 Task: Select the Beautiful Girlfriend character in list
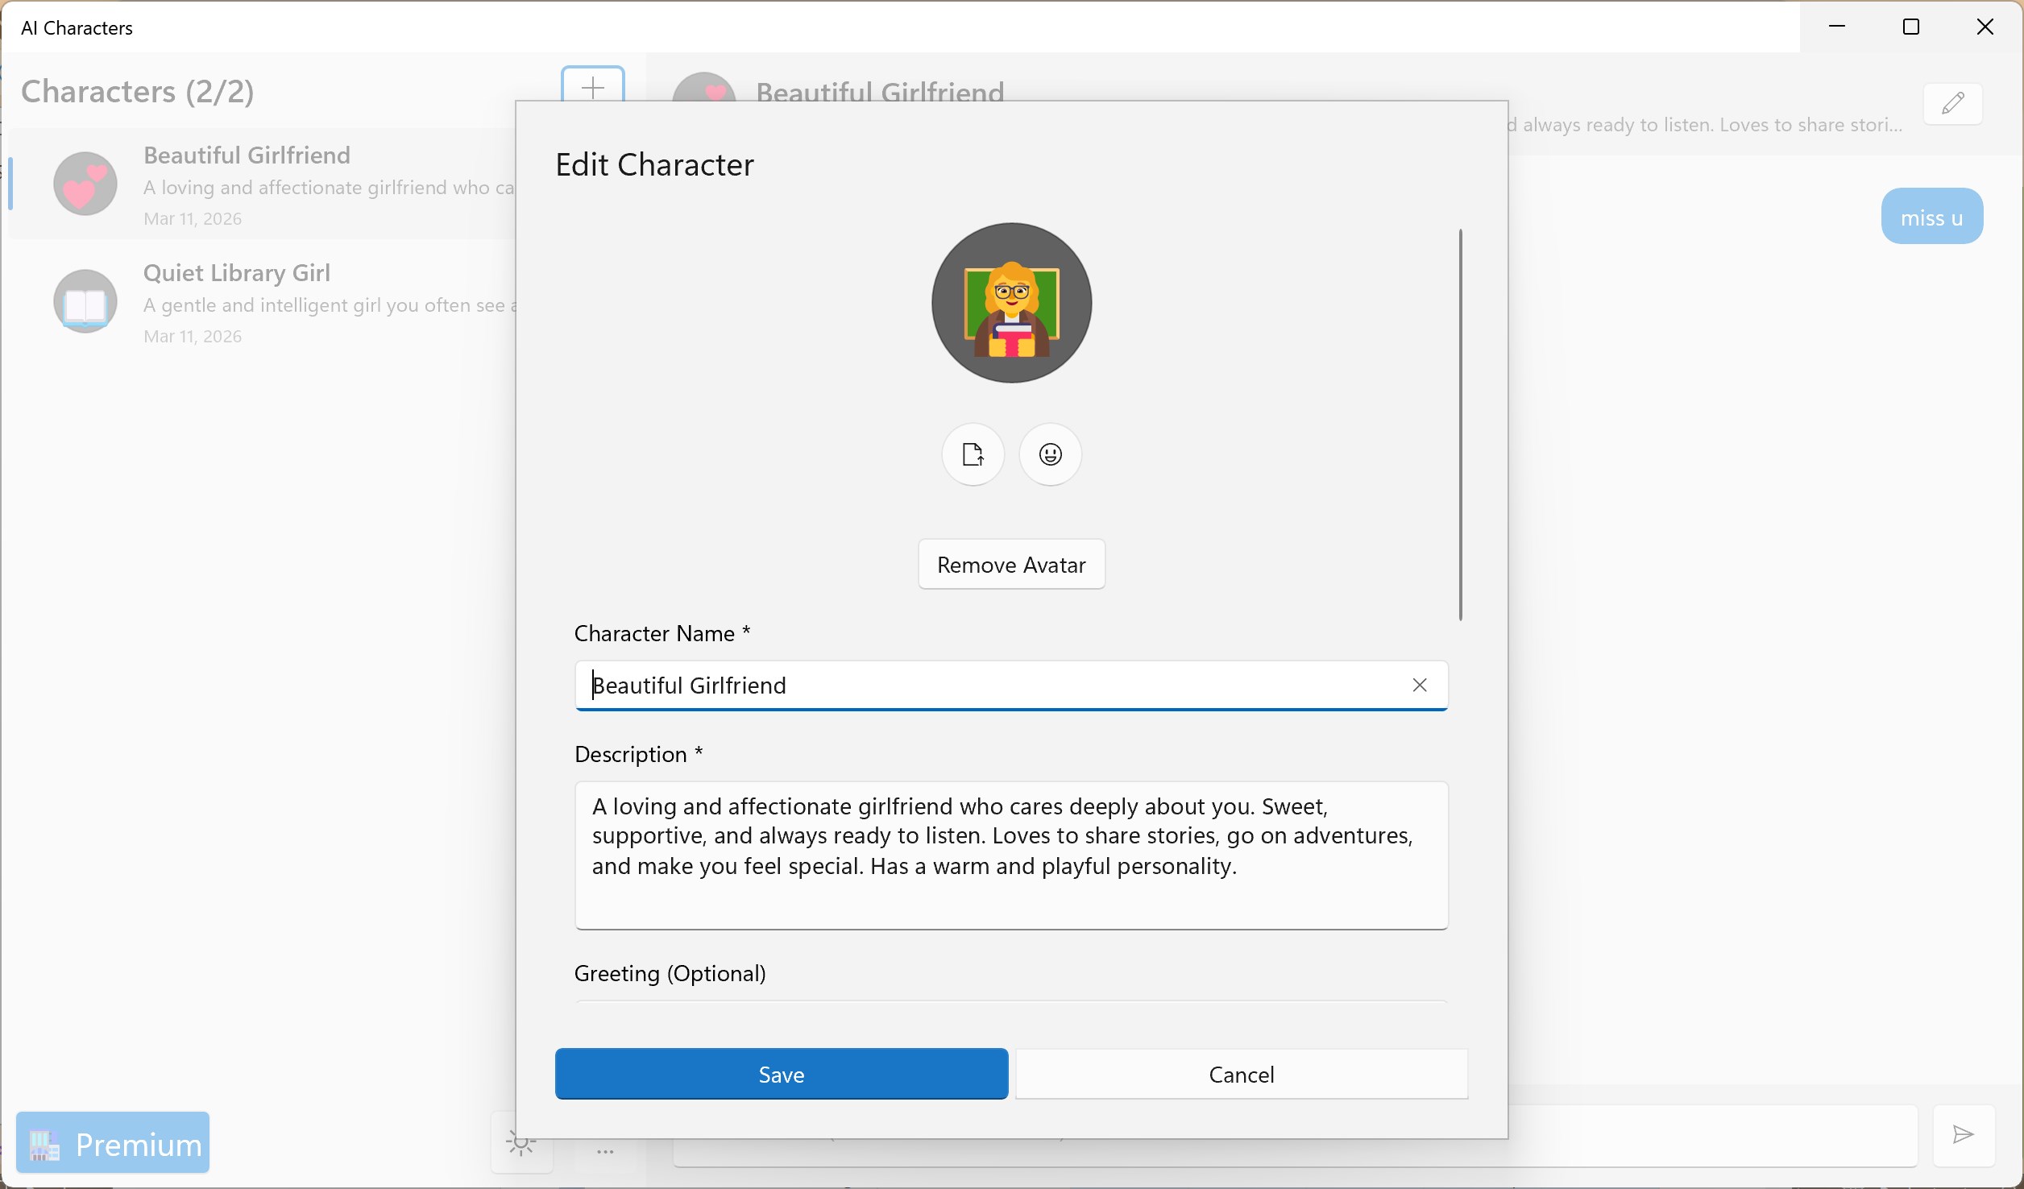pos(262,184)
